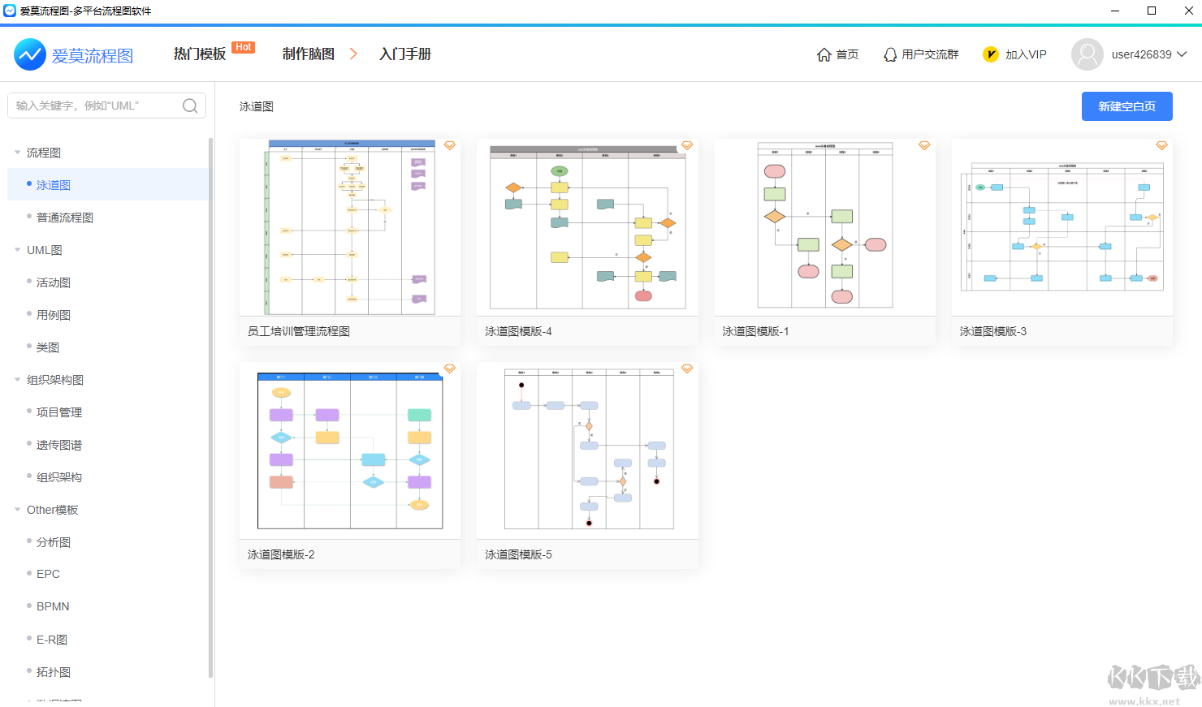
Task: Collapse the 流程图 category section
Action: 17,152
